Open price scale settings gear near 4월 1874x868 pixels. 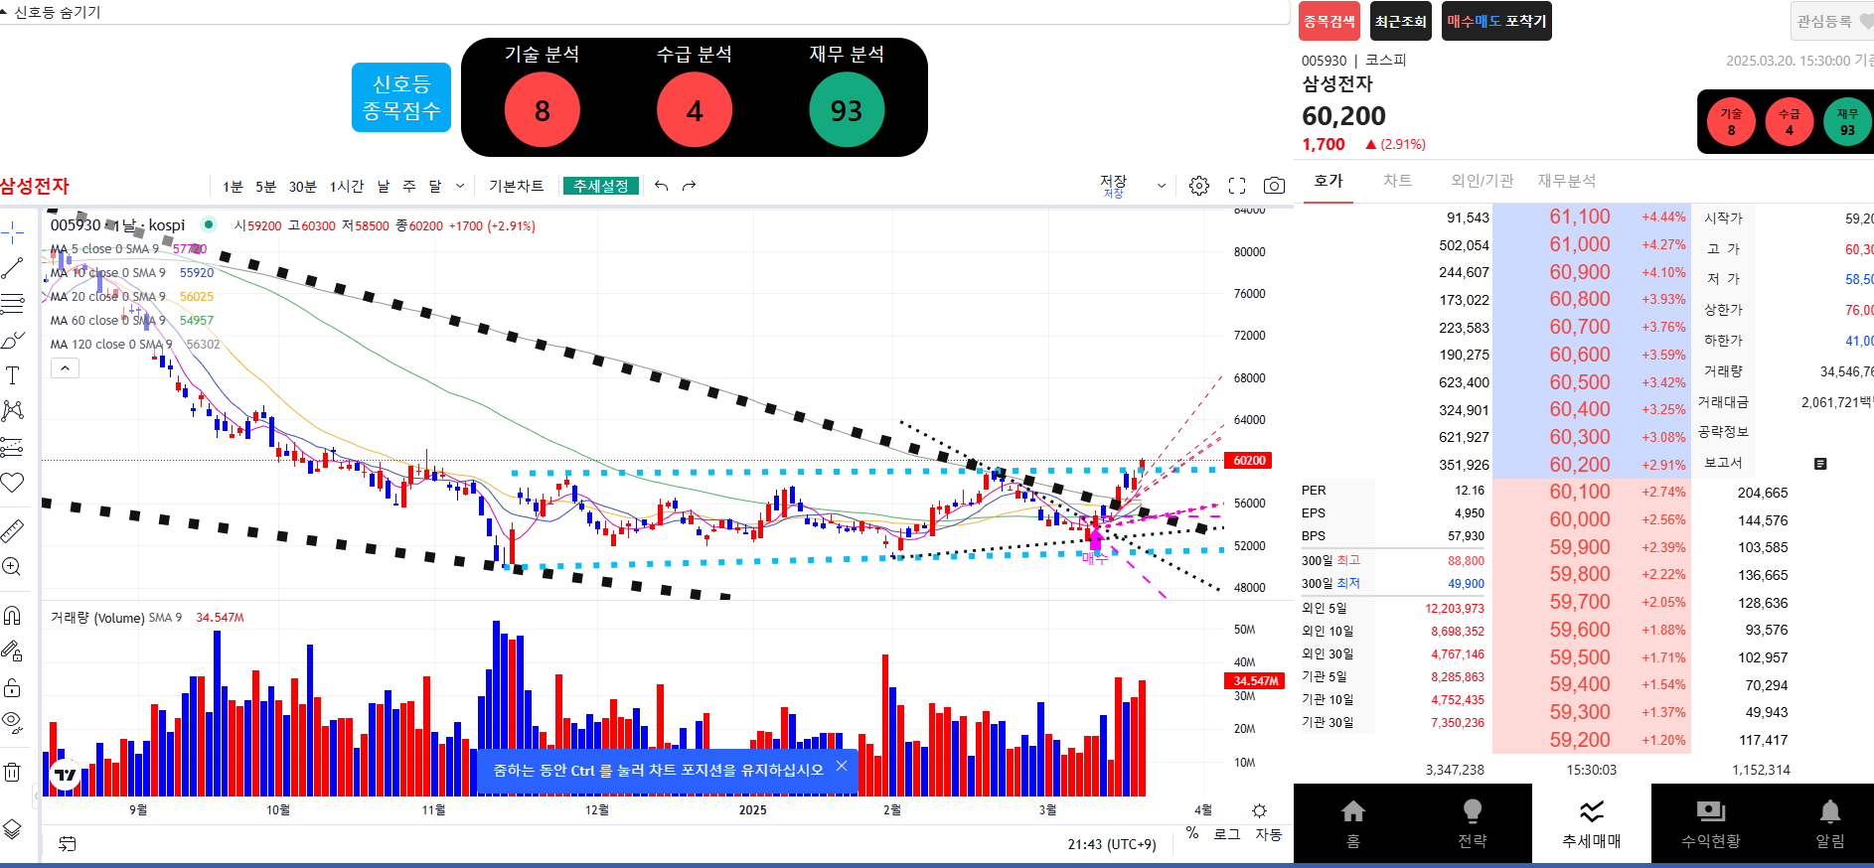point(1259,810)
